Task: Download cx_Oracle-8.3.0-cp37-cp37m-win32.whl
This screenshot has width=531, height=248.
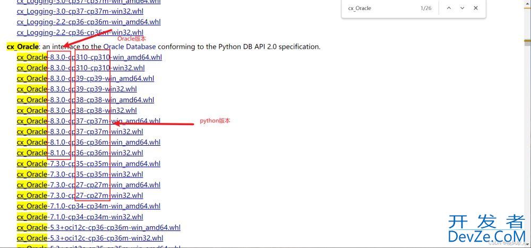Action: [x=80, y=132]
